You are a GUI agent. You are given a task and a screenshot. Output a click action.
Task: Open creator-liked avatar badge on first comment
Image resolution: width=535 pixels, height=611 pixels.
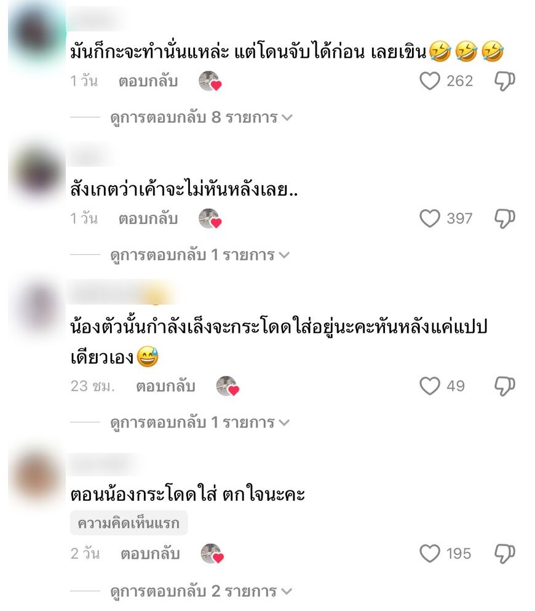pyautogui.click(x=210, y=81)
